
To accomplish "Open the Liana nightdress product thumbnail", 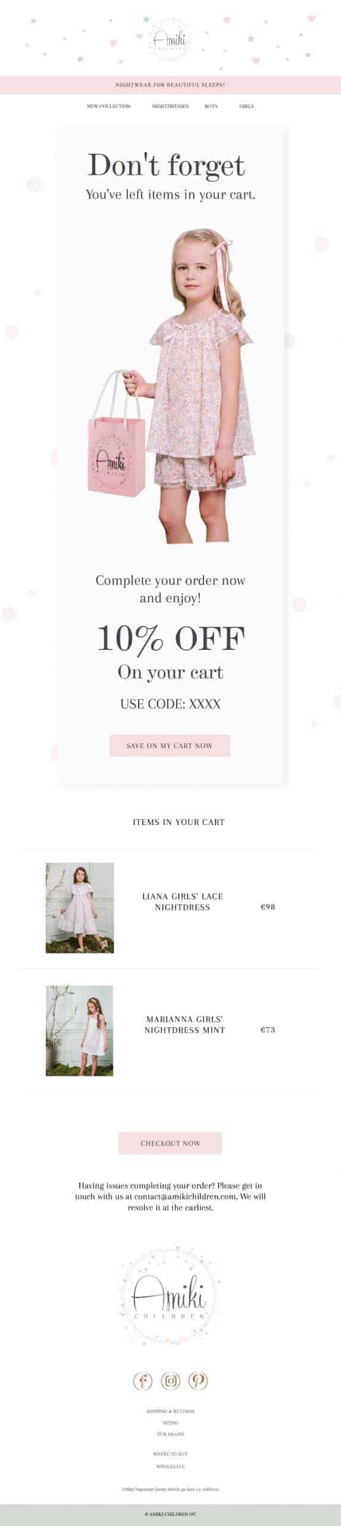I will click(x=80, y=908).
